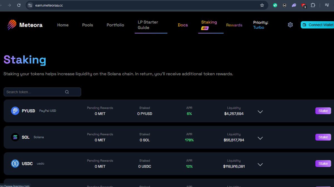This screenshot has height=187, width=334.
Task: Open the Rewards nav item
Action: [x=234, y=25]
